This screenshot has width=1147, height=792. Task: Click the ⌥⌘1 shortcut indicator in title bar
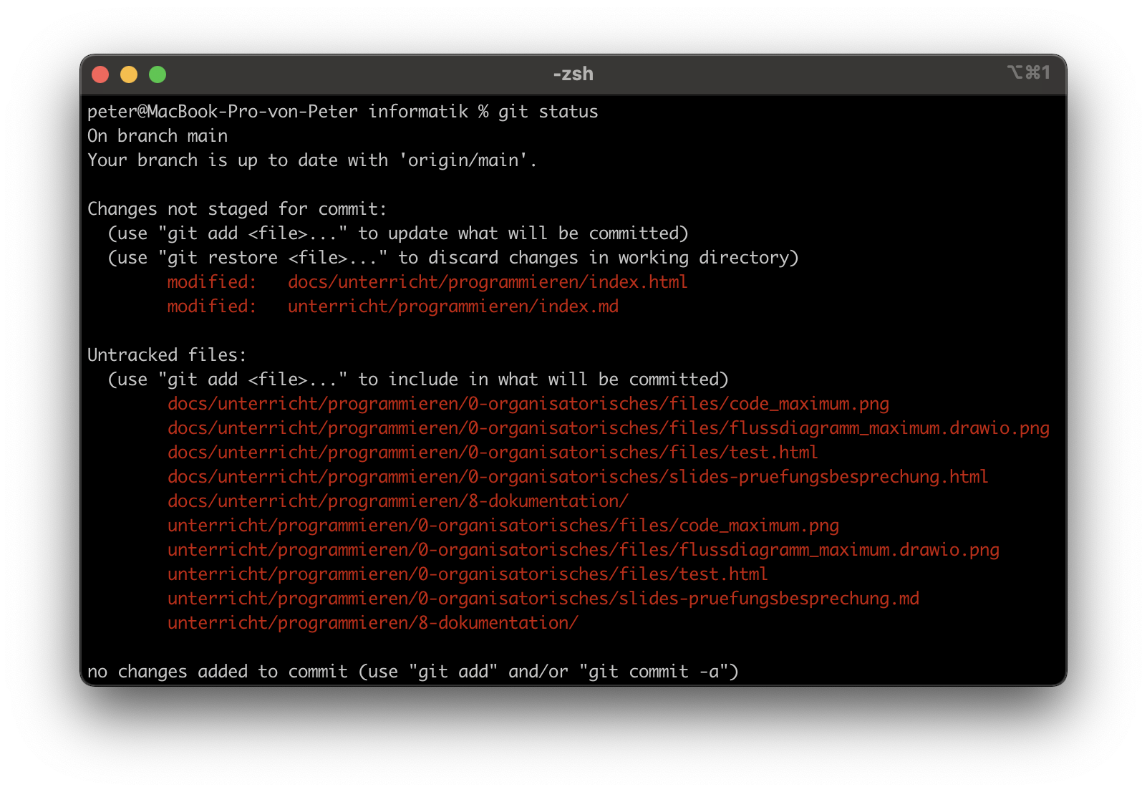click(1028, 73)
